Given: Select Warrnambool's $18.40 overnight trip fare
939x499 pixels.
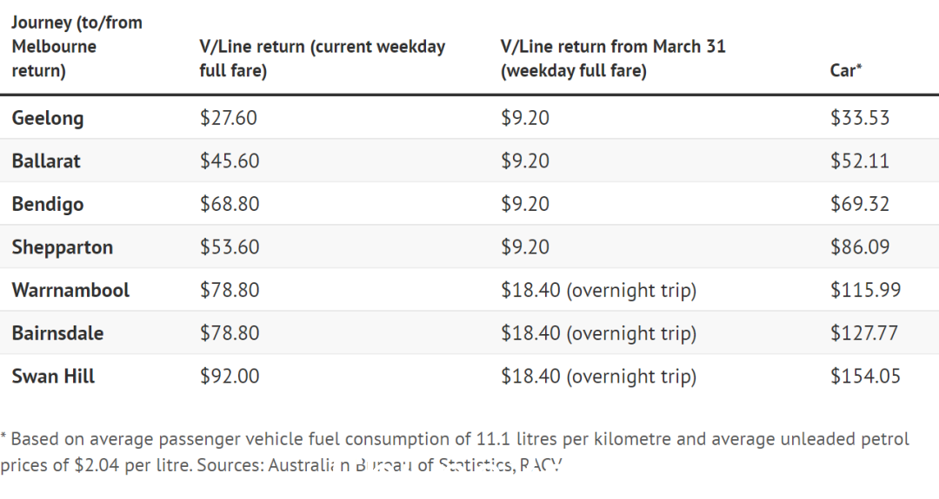Looking at the screenshot, I should click(x=599, y=291).
